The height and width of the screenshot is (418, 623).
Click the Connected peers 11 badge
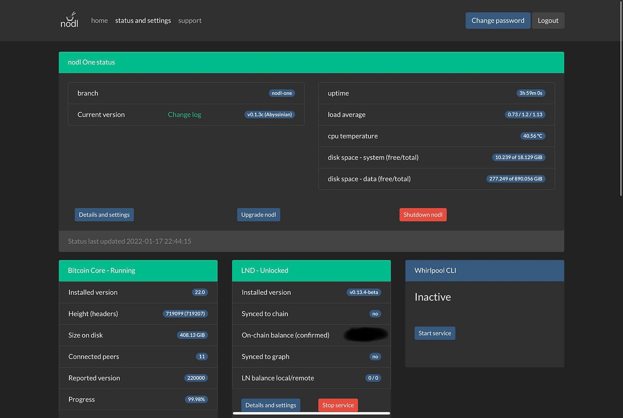202,356
